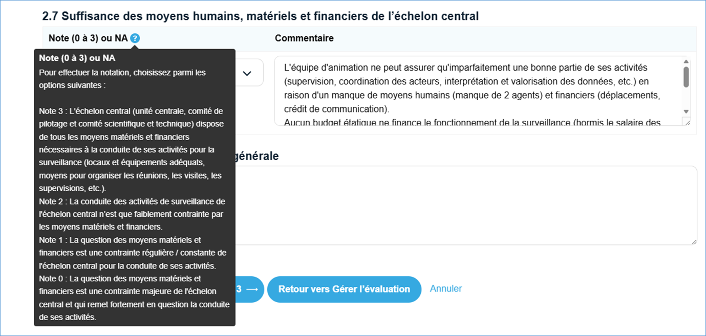Click the Note 2 description in tooltip

pyautogui.click(x=132, y=214)
